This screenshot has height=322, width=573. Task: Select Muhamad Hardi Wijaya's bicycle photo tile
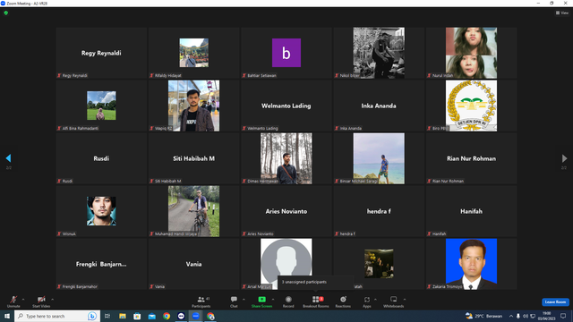[x=194, y=211]
